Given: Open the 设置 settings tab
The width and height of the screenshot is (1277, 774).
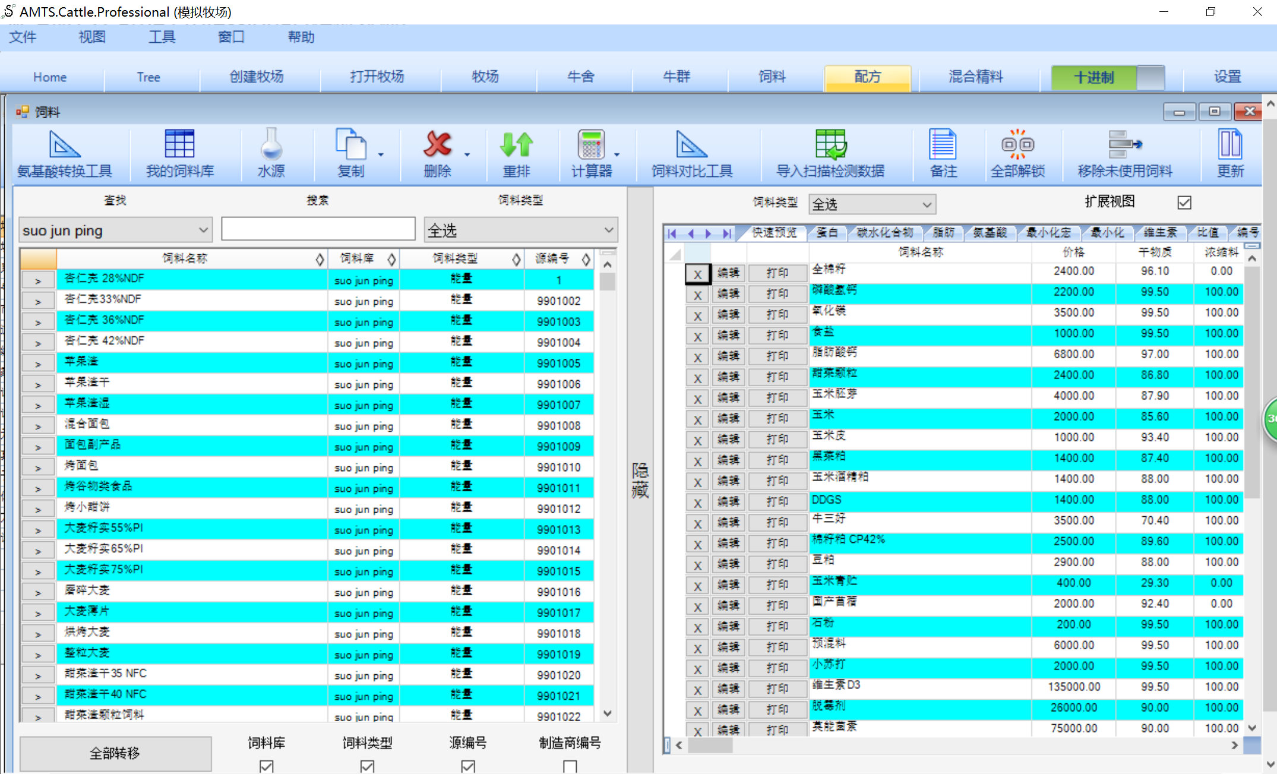Looking at the screenshot, I should [1227, 77].
